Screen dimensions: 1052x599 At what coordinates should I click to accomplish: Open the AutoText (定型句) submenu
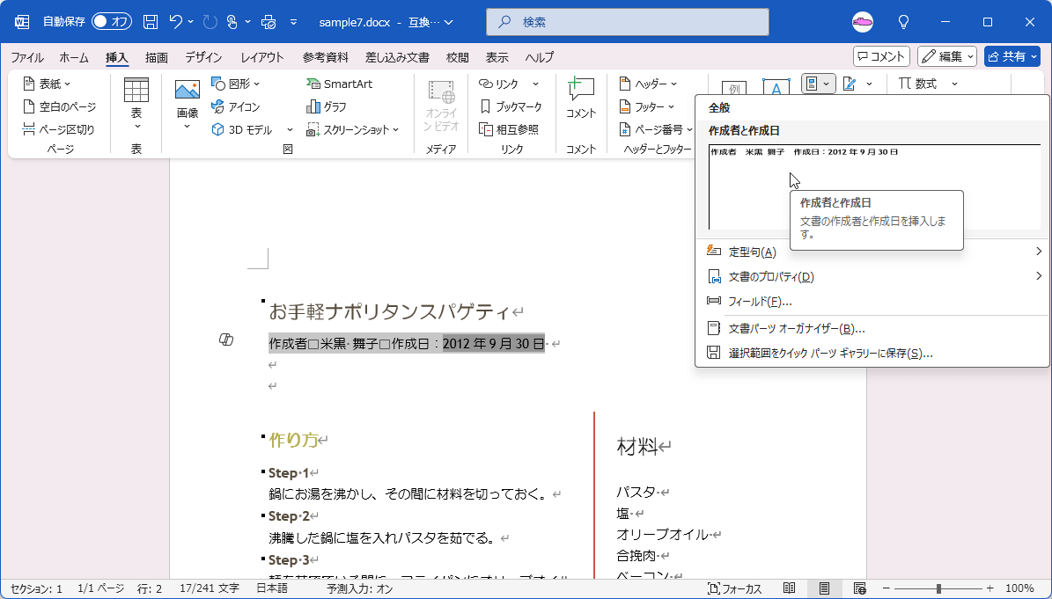(872, 252)
